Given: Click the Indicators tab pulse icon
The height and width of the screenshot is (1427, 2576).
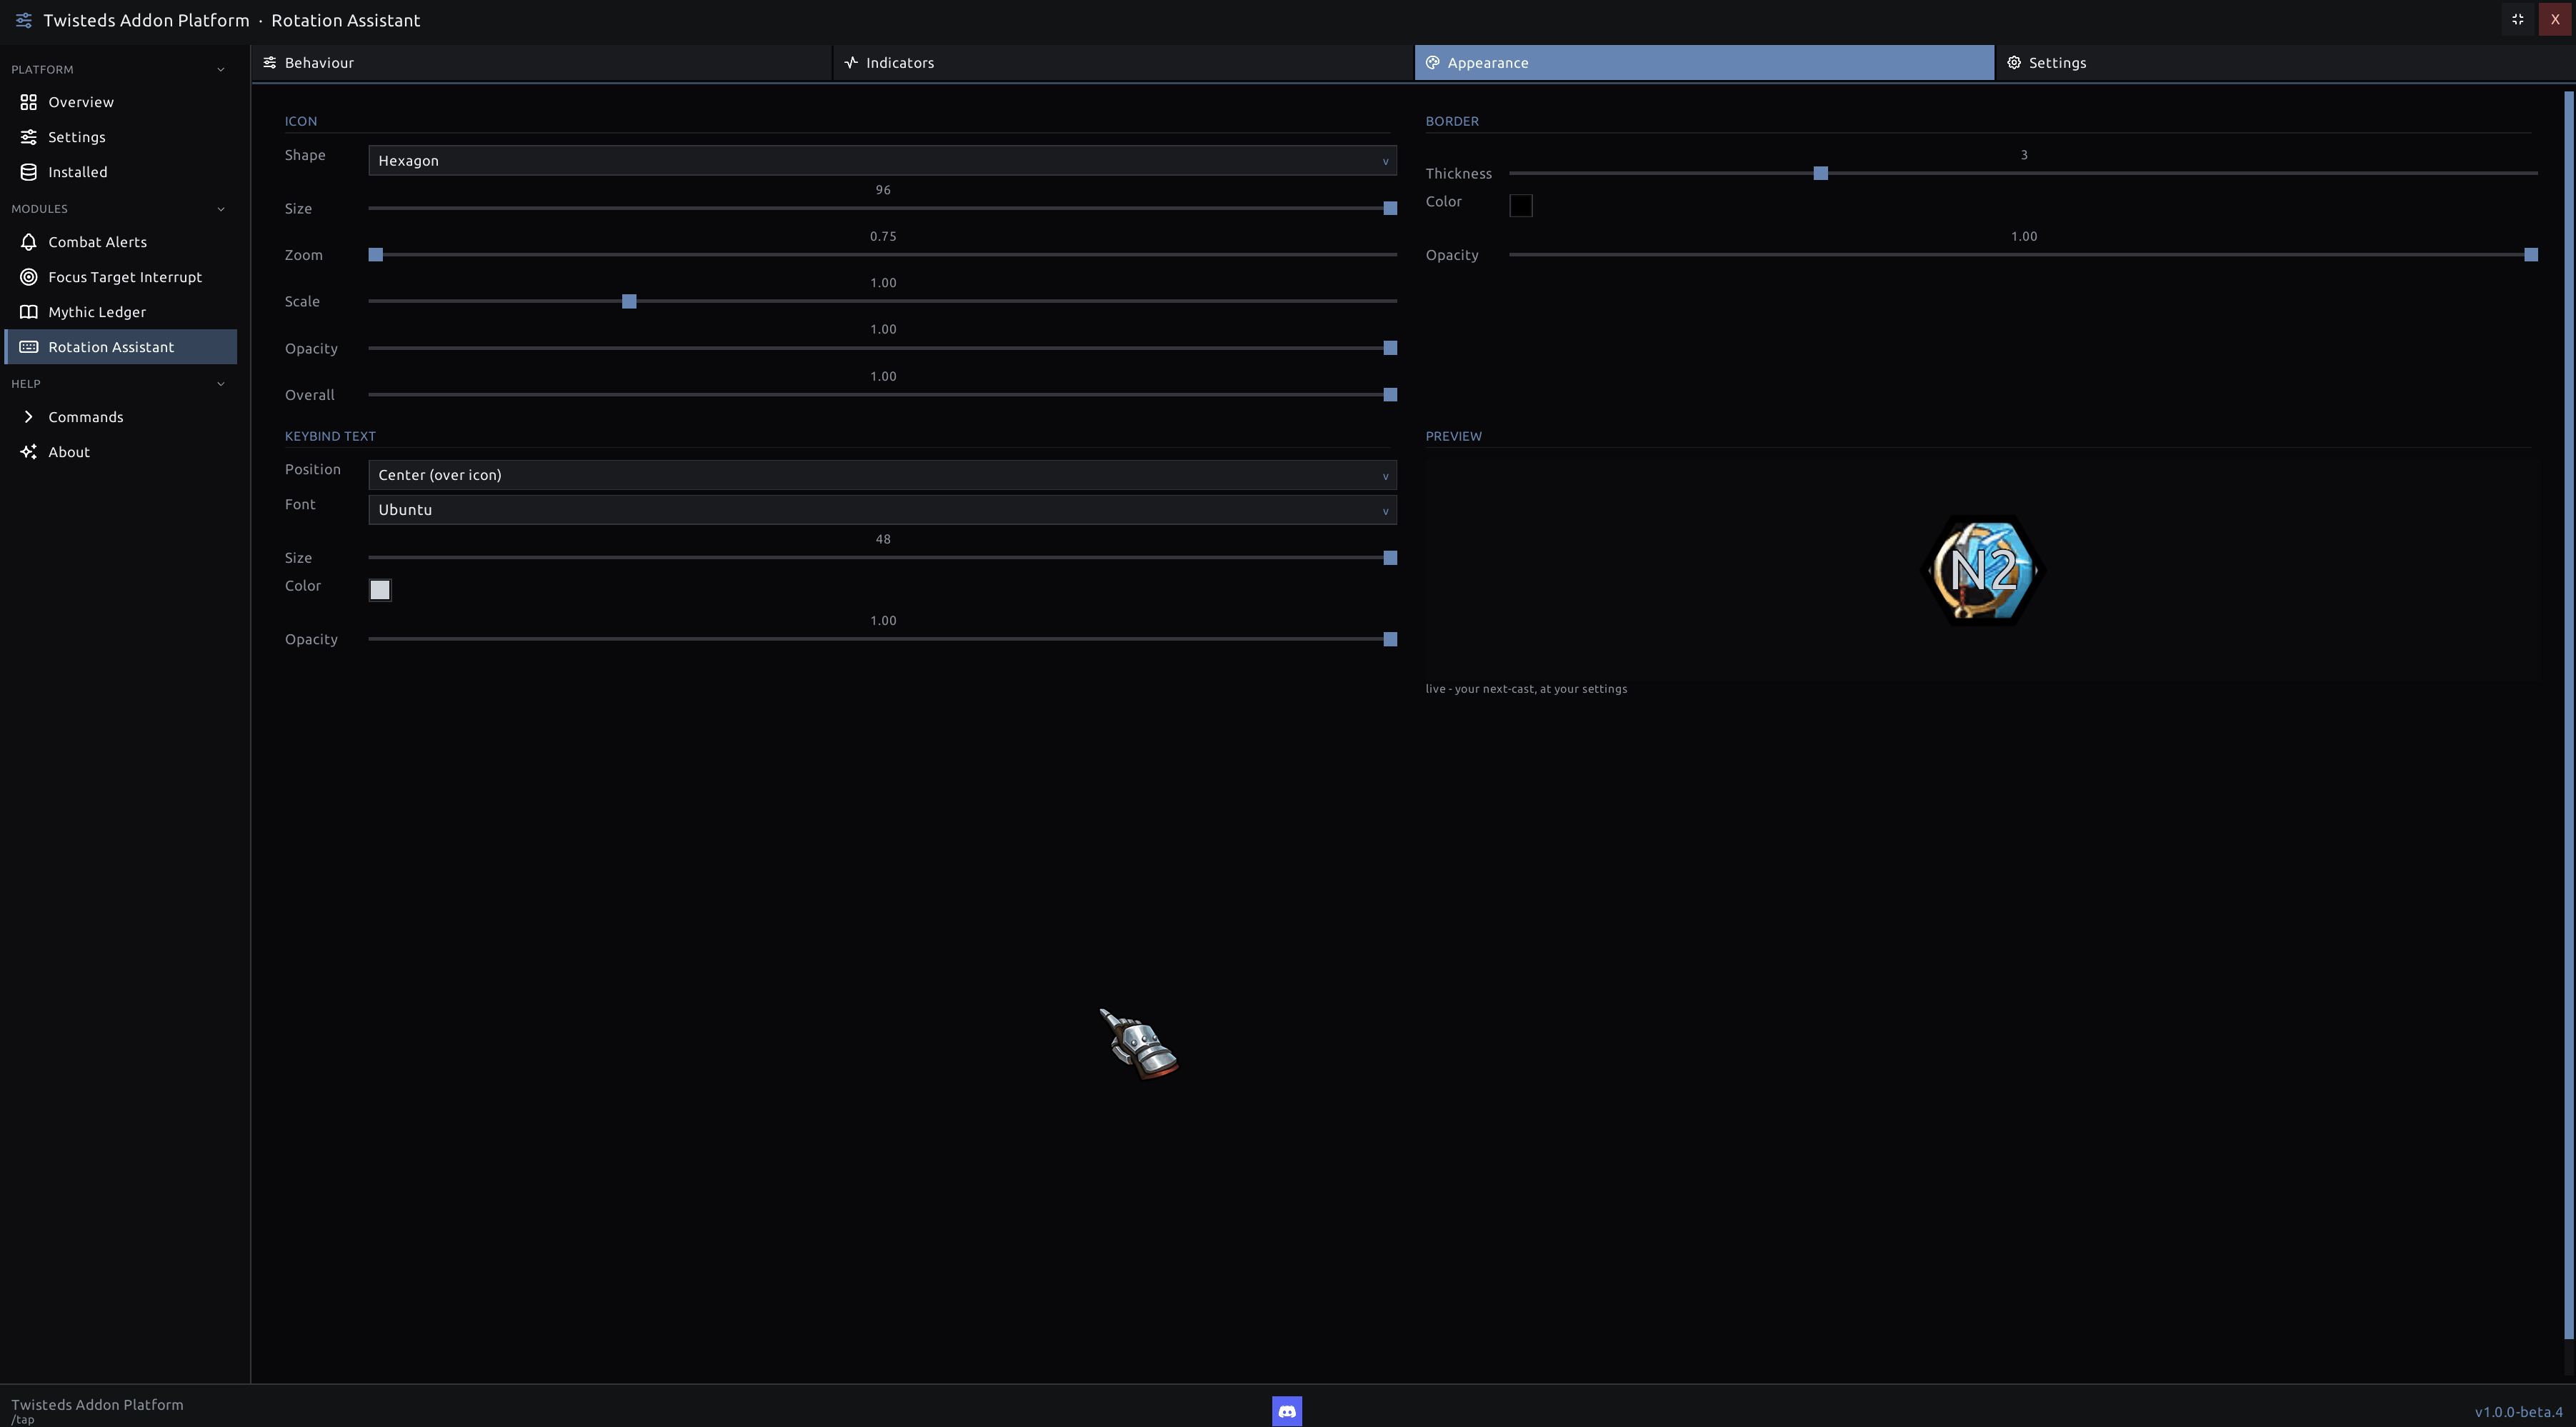Looking at the screenshot, I should 851,62.
